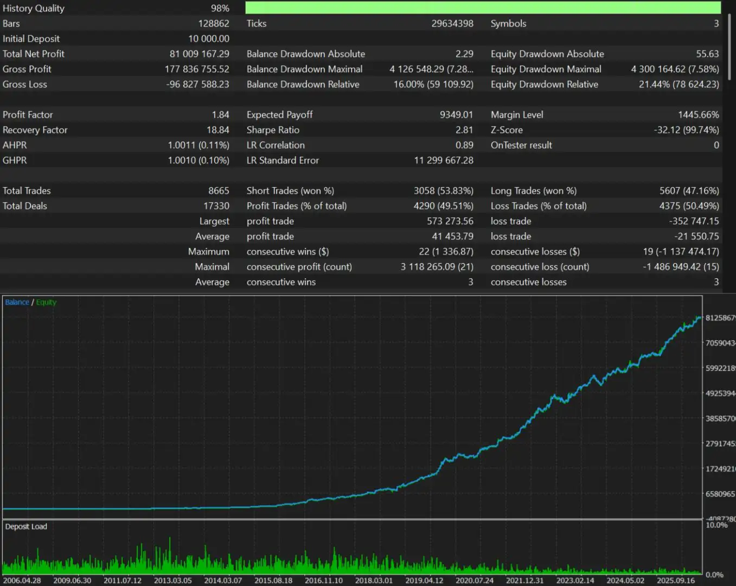736x586 pixels.
Task: Click Total Net Profit value 81 009 167.29
Action: pyautogui.click(x=200, y=54)
